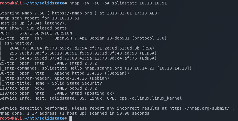Click the cursor at the bottom prompt
Screen dimensions: 238x121
[x=71, y=118]
